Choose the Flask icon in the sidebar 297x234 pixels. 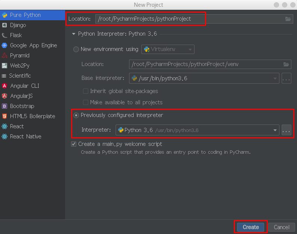point(4,35)
